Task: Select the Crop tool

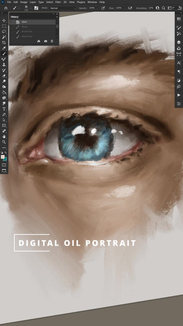Action: (x=4, y=43)
